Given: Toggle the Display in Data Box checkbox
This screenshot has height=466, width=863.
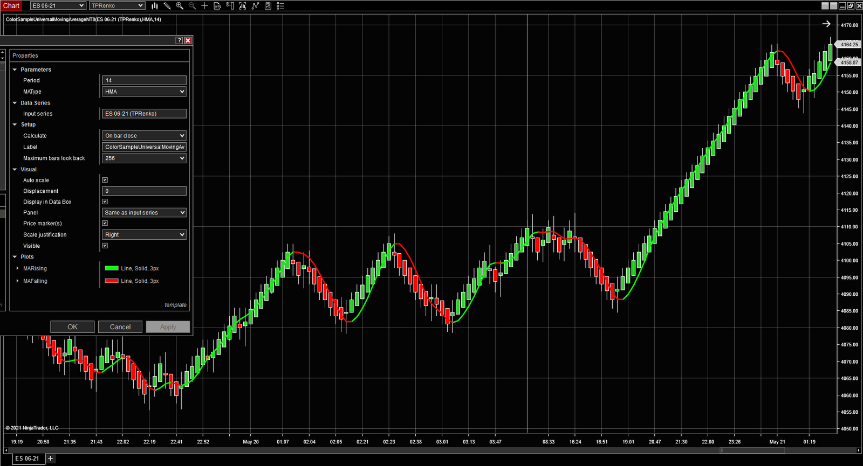Looking at the screenshot, I should pyautogui.click(x=105, y=201).
